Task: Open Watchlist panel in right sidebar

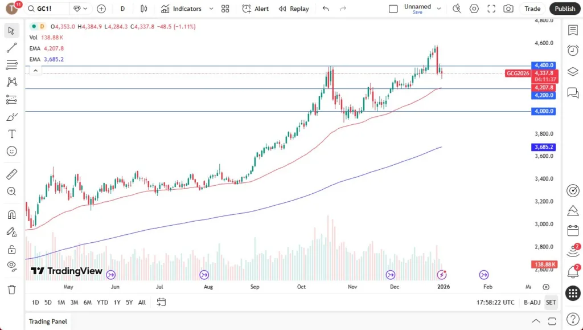Action: pos(573,30)
